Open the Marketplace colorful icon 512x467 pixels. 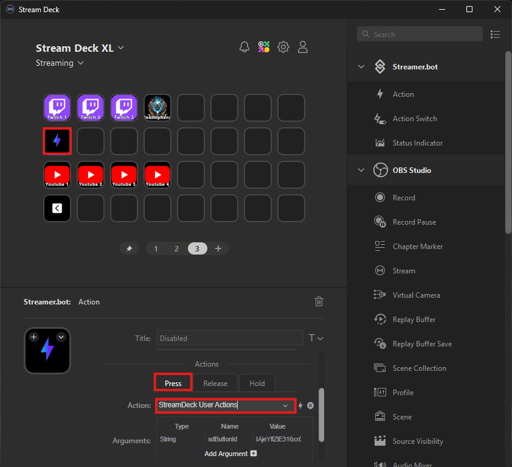pyautogui.click(x=264, y=47)
